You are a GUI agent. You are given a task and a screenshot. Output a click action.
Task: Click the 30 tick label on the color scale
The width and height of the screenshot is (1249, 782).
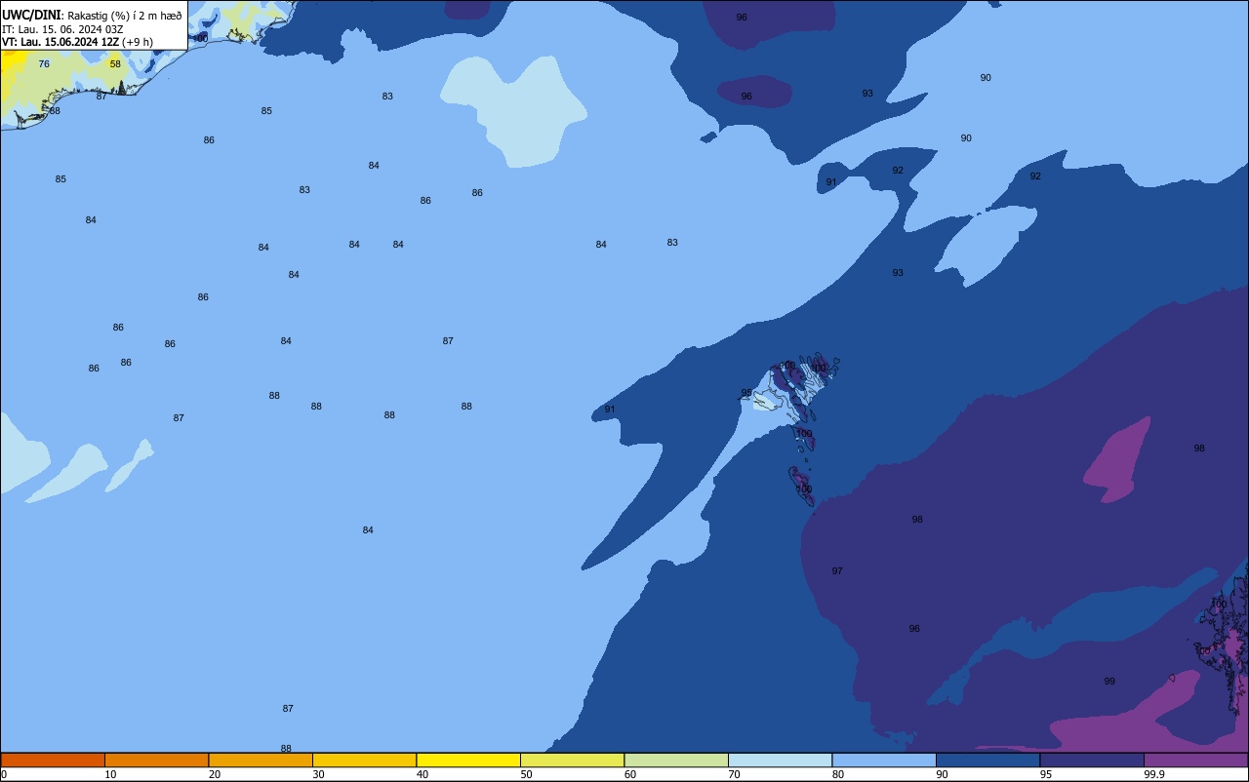pos(318,774)
